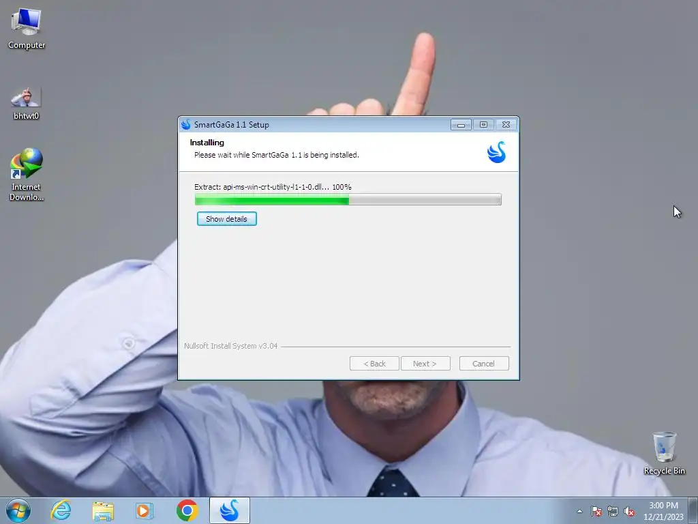Click the Extract api-ms-win-crt-utility status text
The image size is (698, 524).
click(273, 187)
